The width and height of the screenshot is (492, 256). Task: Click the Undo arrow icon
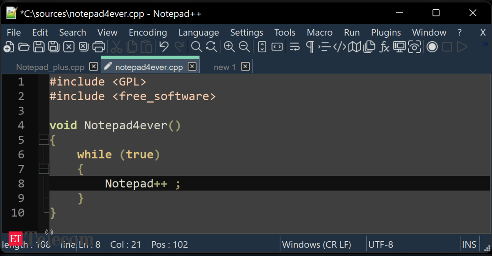pyautogui.click(x=164, y=47)
